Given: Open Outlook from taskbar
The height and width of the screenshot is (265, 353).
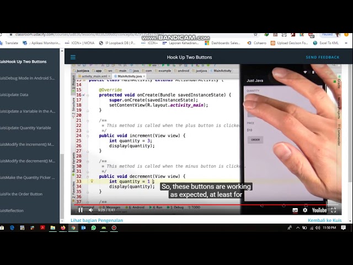Looking at the screenshot, I should (83, 228).
